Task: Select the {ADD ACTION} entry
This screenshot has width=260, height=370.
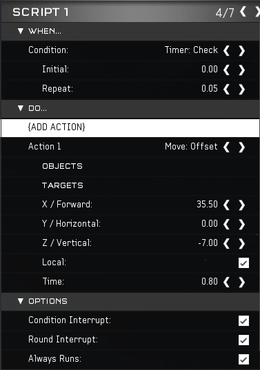Action: pos(130,127)
